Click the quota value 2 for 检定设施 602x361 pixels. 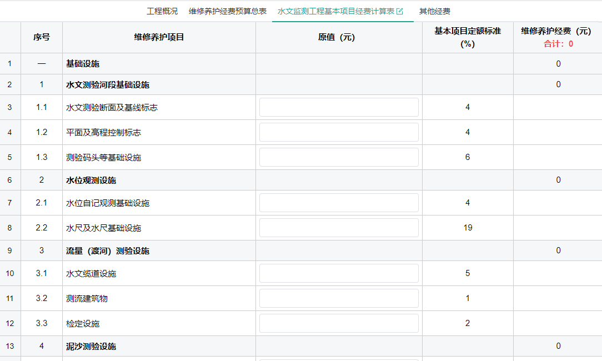468,323
